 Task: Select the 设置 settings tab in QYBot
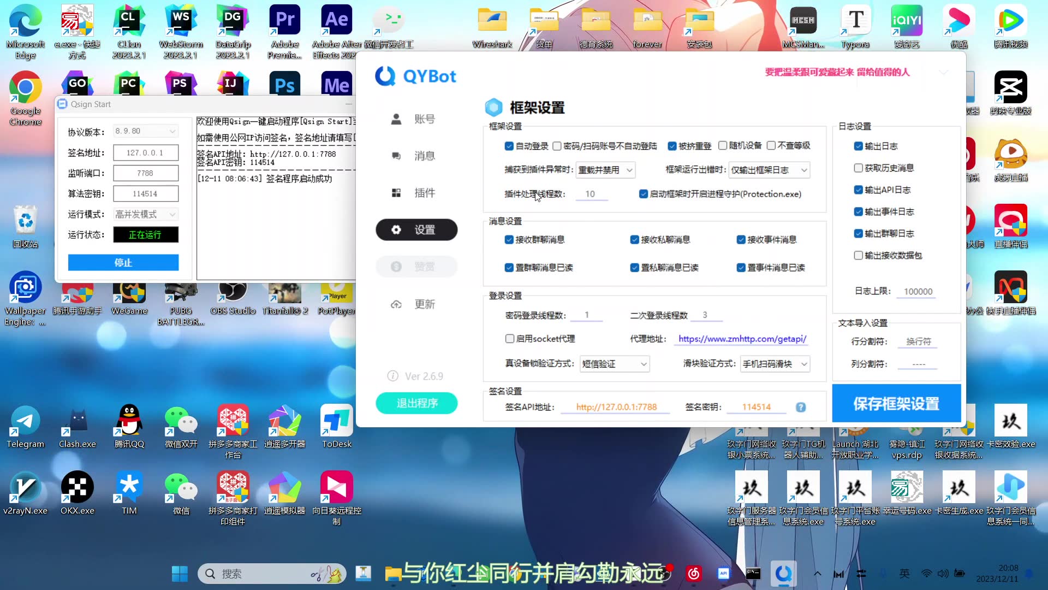[x=416, y=230]
